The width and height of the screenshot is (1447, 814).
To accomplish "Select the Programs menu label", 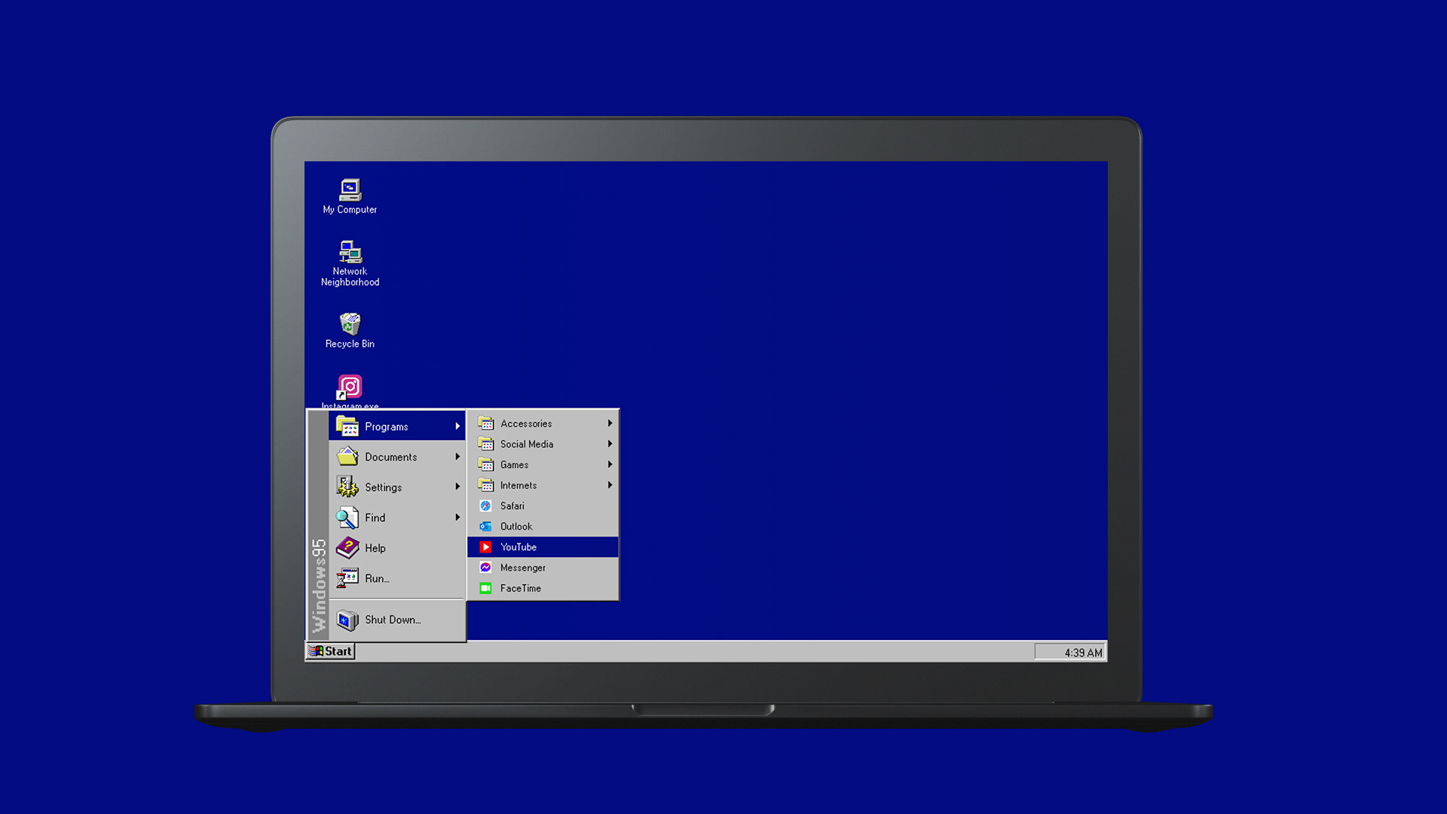I will 387,427.
